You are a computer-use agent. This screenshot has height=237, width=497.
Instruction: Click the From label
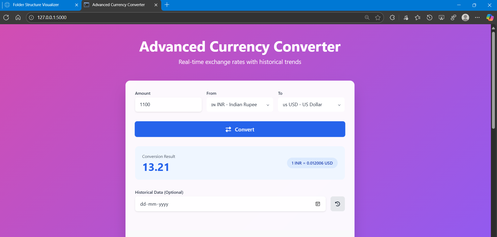click(211, 93)
